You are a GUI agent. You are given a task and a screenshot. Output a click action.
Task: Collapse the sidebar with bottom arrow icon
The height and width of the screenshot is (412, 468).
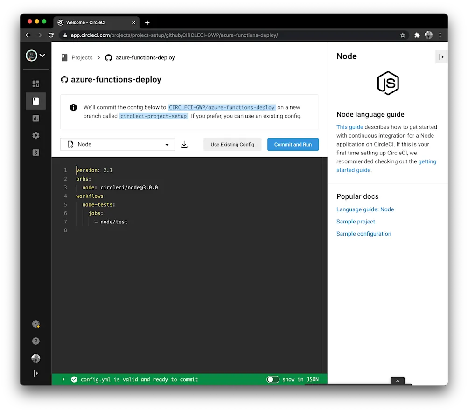(36, 373)
